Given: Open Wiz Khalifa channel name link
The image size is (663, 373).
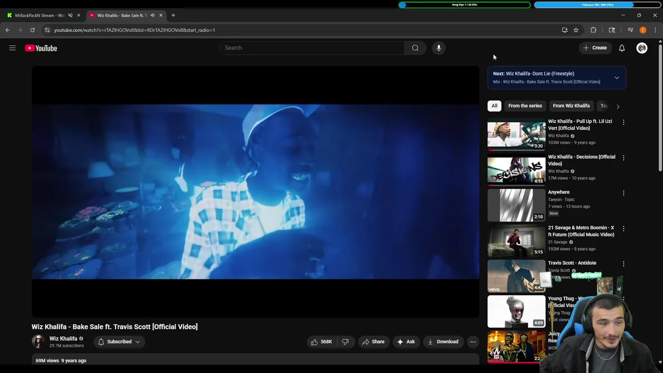Looking at the screenshot, I should click(63, 339).
